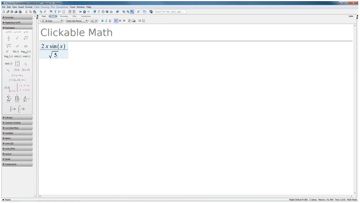Click the search for help input field
Image resolution: width=360 pixels, height=203 pixels.
(171, 12)
